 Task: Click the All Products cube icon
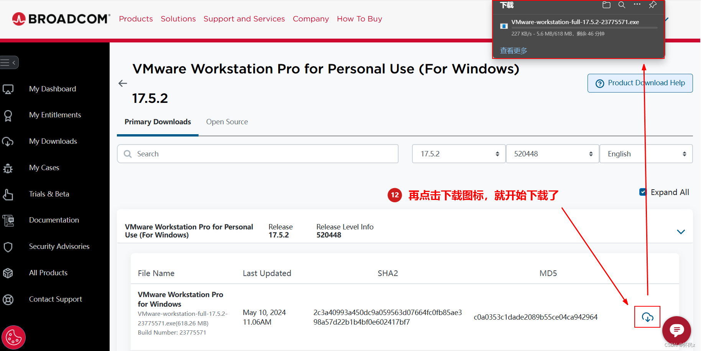[x=8, y=273]
